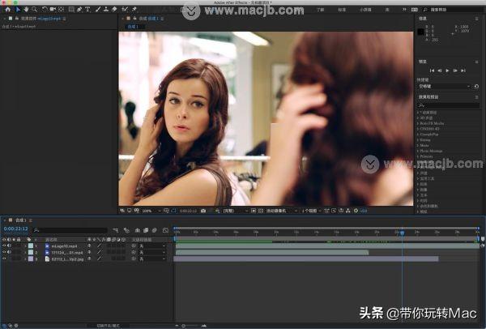Viewport: 486px width, 329px height.
Task: Enable motion blur icon in timeline toolbar
Action: click(155, 230)
